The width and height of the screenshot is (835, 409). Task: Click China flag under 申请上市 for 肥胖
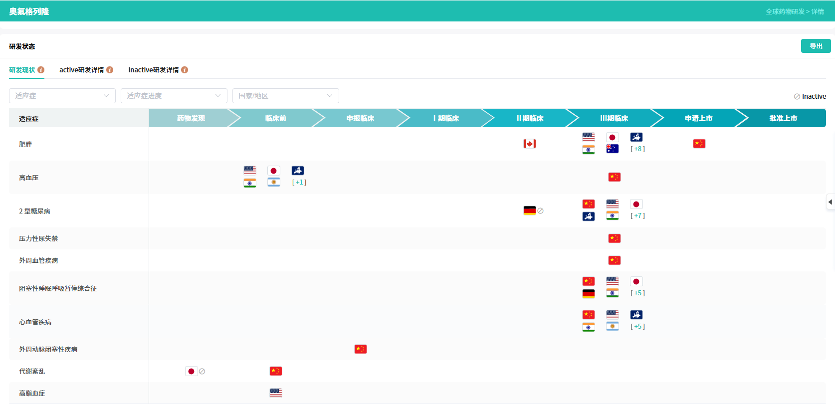tap(699, 144)
